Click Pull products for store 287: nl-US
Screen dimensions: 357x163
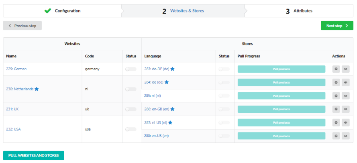[282, 123]
